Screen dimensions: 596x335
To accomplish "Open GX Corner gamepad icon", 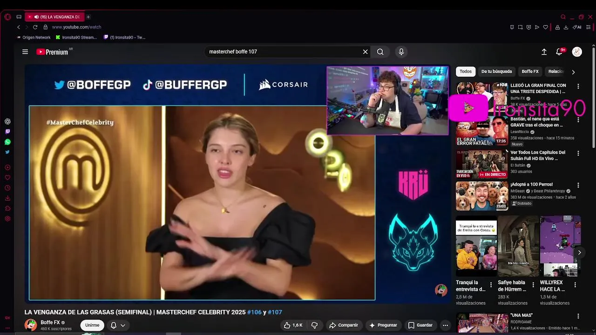I will click(19, 17).
